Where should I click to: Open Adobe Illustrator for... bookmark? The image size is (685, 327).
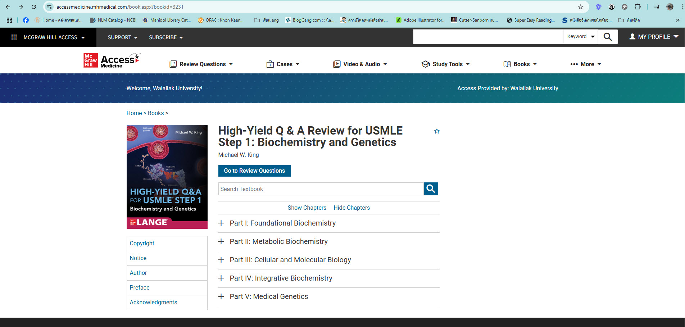point(421,20)
